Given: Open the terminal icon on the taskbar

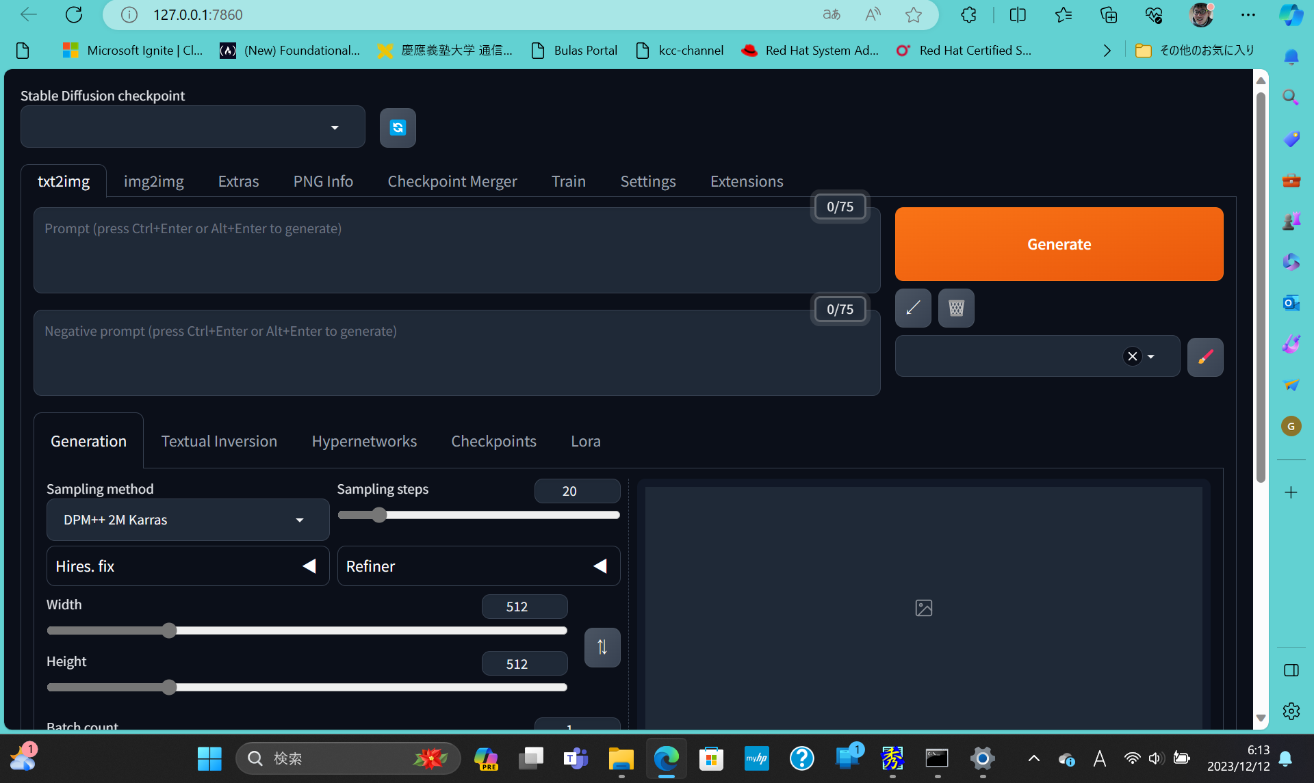Looking at the screenshot, I should (x=936, y=759).
